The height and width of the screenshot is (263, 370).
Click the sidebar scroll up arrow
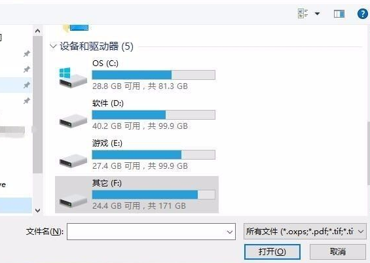[x=37, y=31]
